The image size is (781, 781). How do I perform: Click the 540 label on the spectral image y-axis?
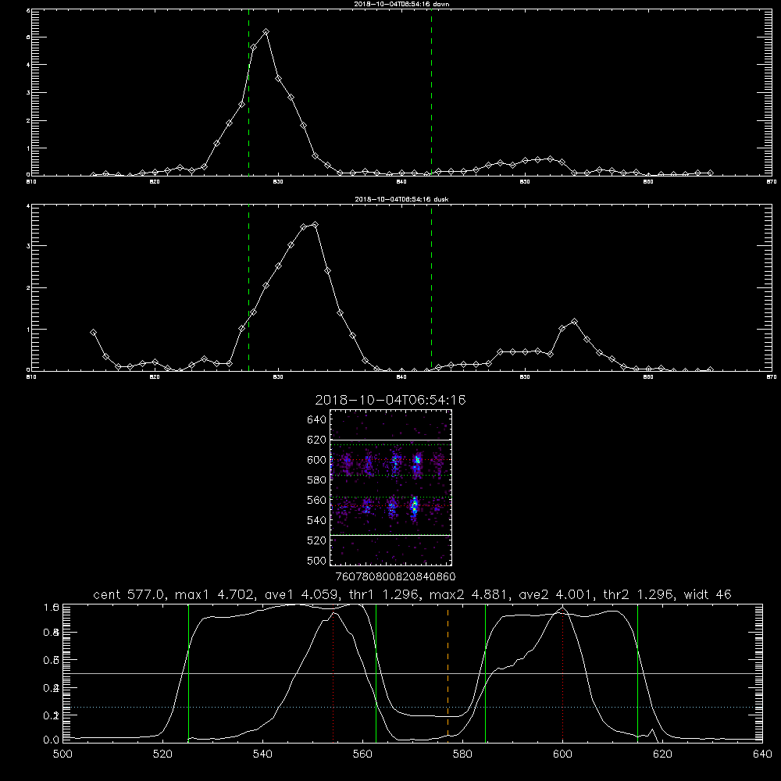tap(316, 520)
